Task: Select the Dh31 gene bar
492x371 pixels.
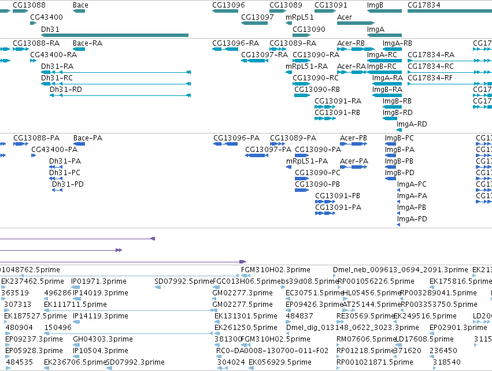Action: [114, 35]
